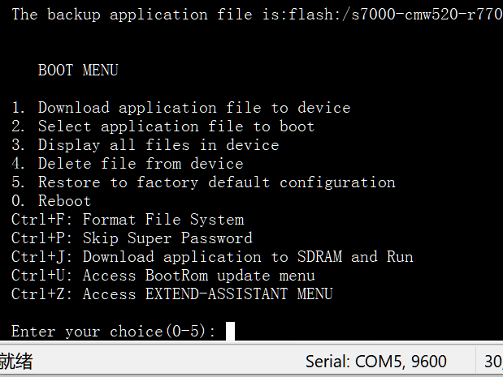Click the 'Access EXTEND-ASSISTANT MENU' line
Screen dimensions: 503x377
click(207, 294)
